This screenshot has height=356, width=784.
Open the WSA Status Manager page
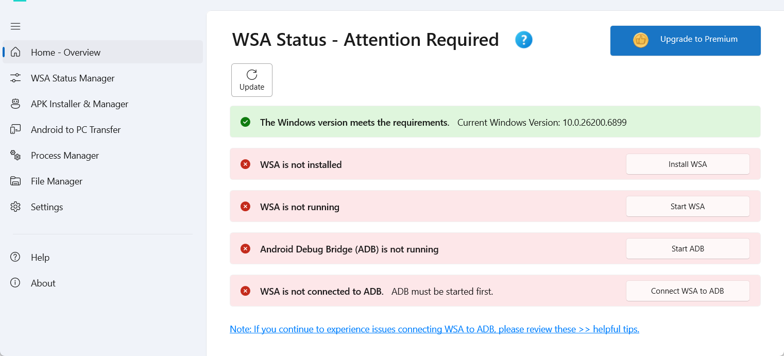point(73,78)
